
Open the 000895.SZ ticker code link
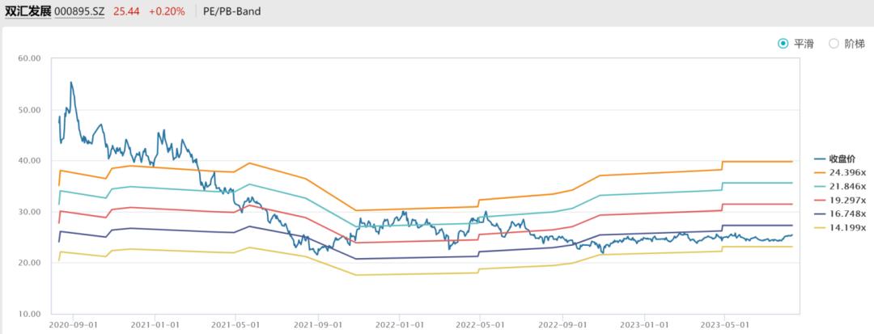pos(81,12)
